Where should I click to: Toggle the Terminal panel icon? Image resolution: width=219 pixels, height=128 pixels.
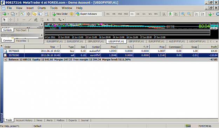tap(41, 14)
